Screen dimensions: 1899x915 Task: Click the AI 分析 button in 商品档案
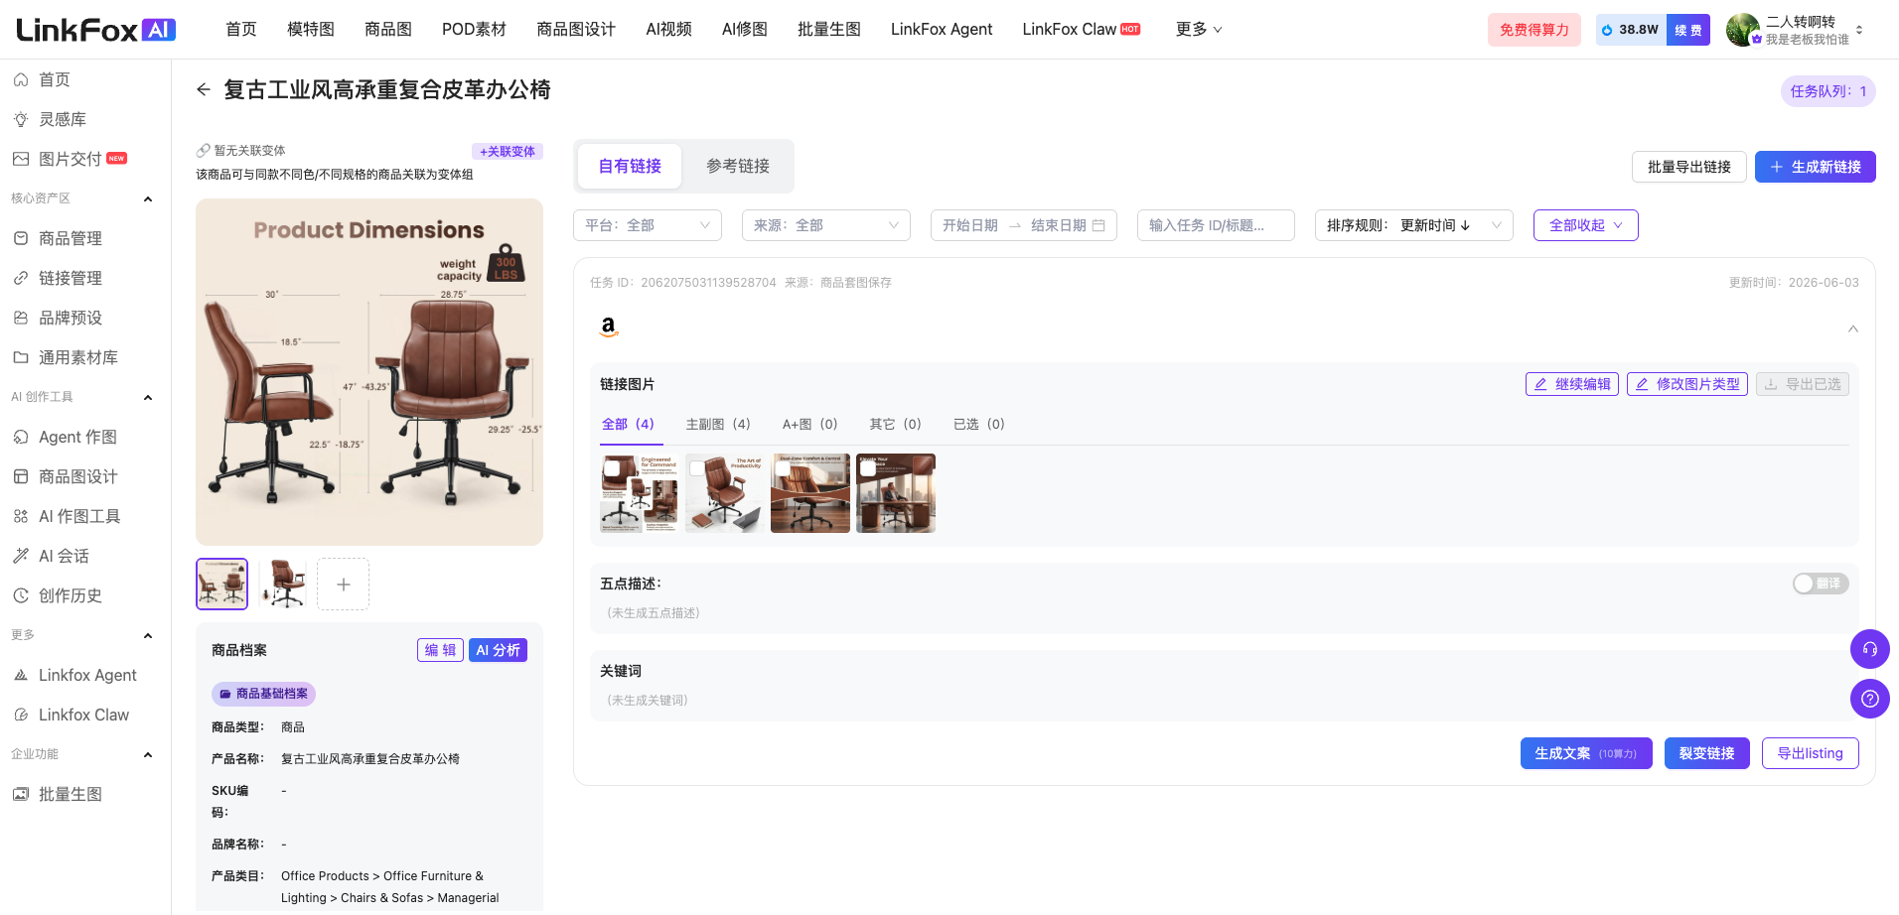(x=498, y=650)
